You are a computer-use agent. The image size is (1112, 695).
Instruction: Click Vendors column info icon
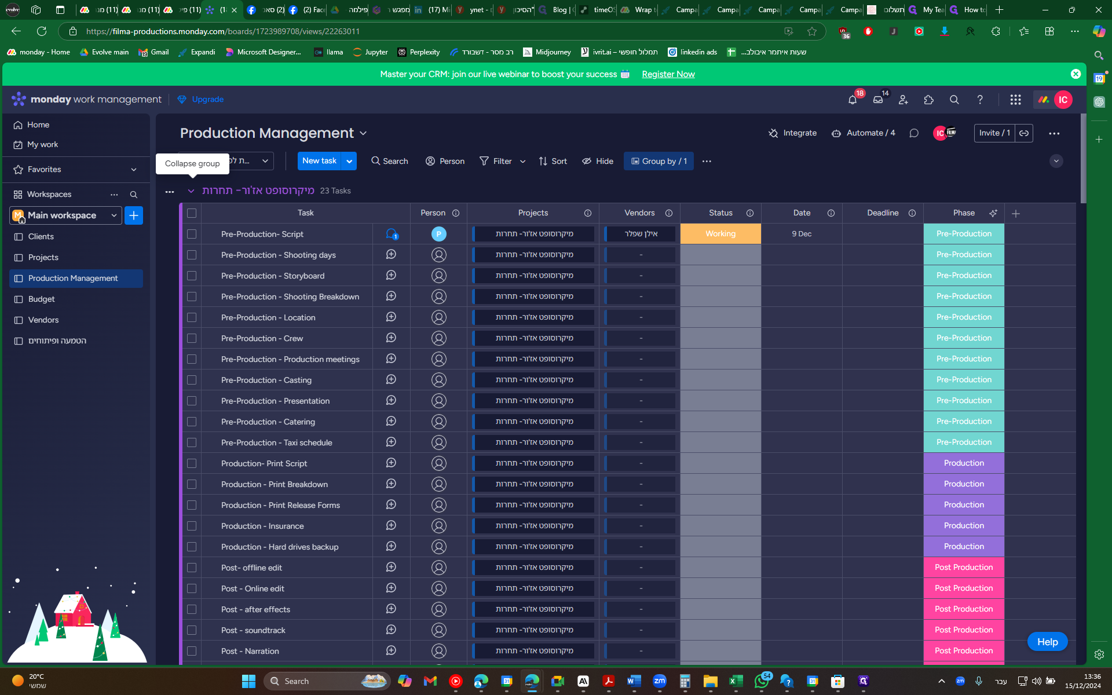[669, 213]
